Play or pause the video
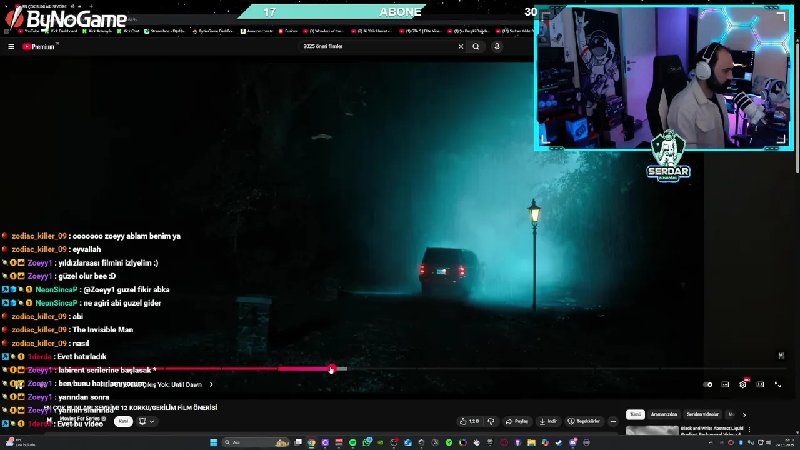Viewport: 800px width, 450px height. [x=19, y=385]
